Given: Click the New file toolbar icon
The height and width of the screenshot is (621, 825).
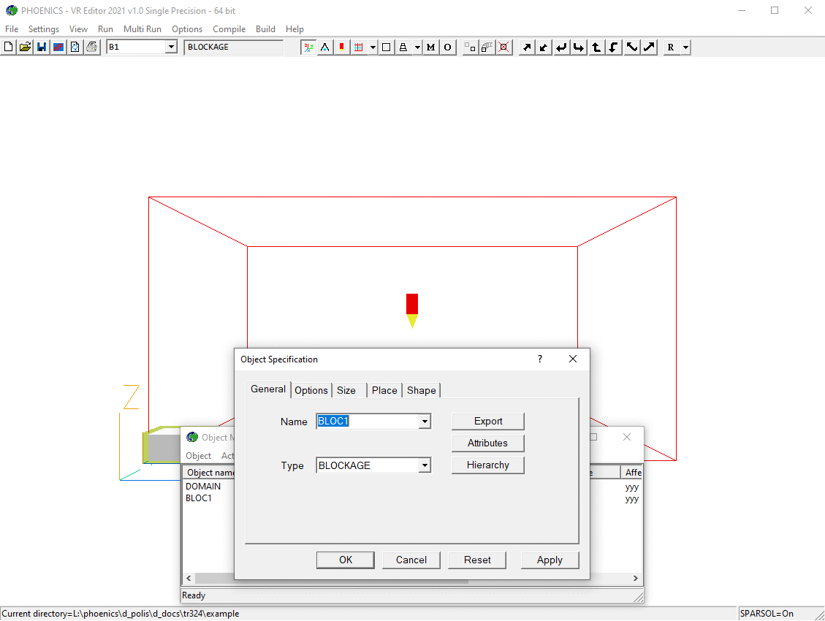Looking at the screenshot, I should 9,47.
